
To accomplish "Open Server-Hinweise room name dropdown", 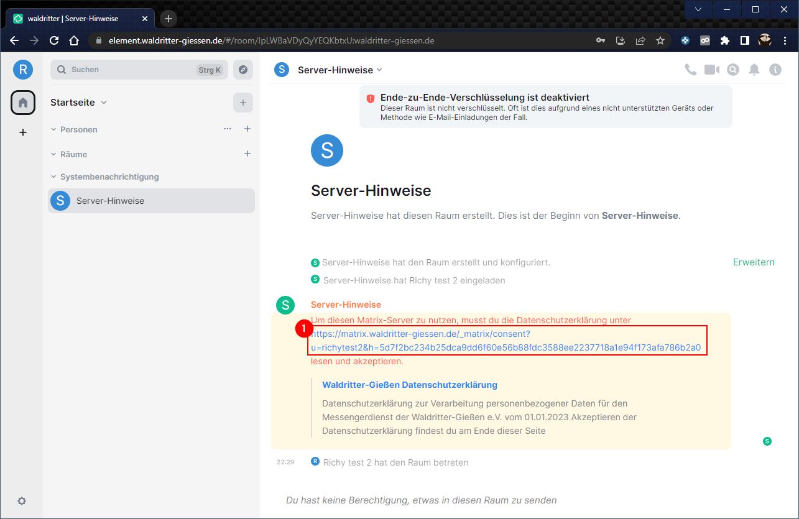I will (379, 70).
